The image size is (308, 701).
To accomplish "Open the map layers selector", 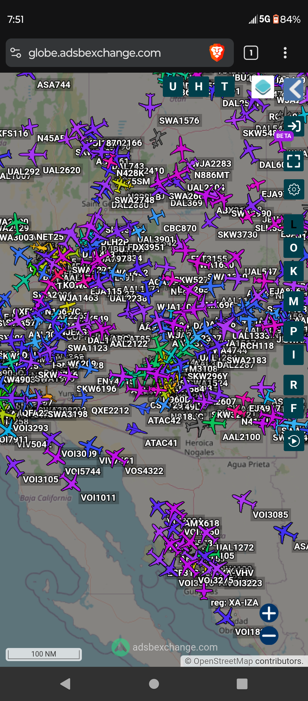I will [263, 87].
